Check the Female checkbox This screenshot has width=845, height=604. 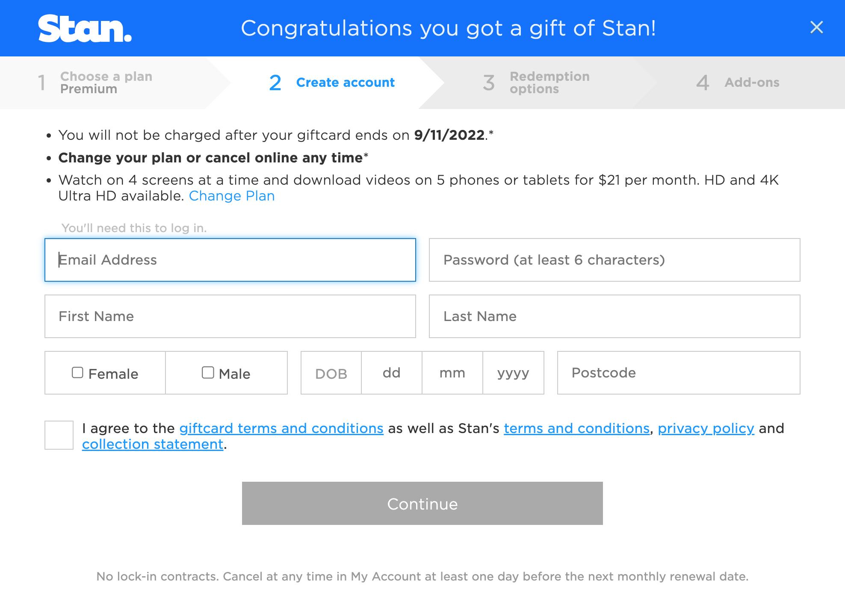(77, 372)
